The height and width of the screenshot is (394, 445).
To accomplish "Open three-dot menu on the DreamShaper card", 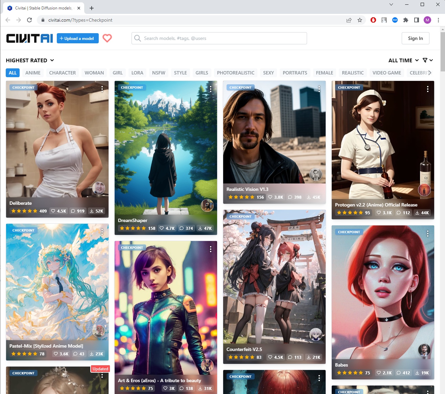I will pyautogui.click(x=211, y=89).
